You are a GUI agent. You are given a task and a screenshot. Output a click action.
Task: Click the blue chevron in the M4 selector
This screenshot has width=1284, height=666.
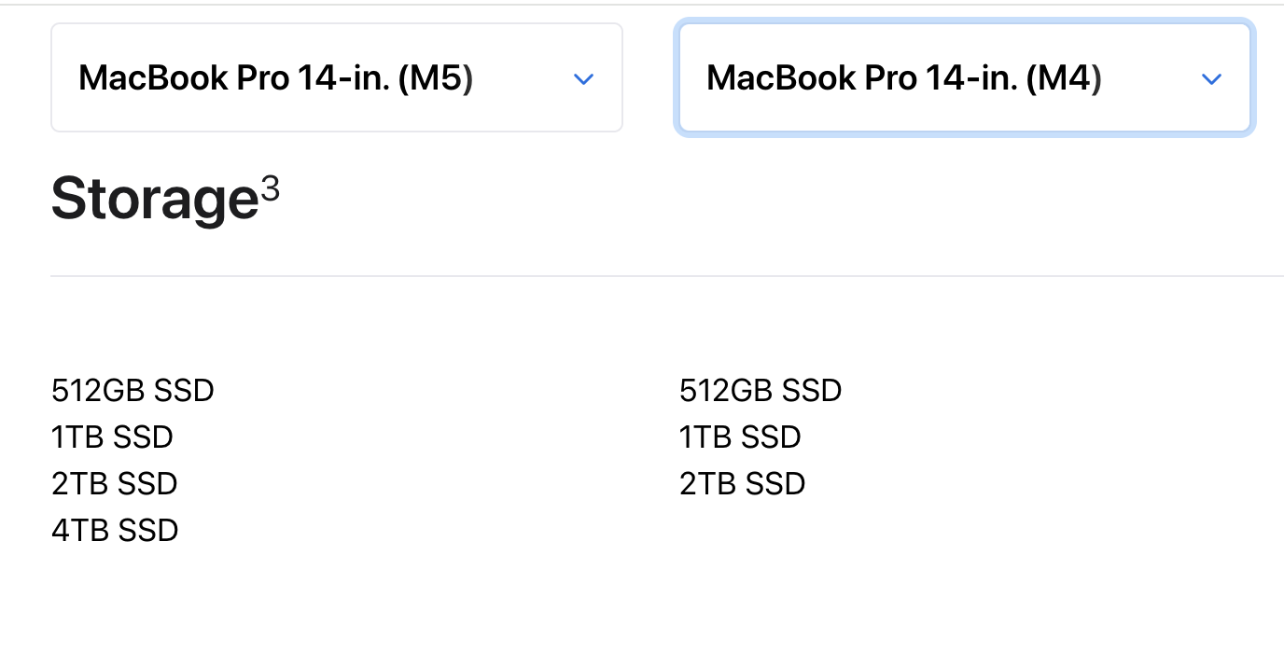(1211, 79)
